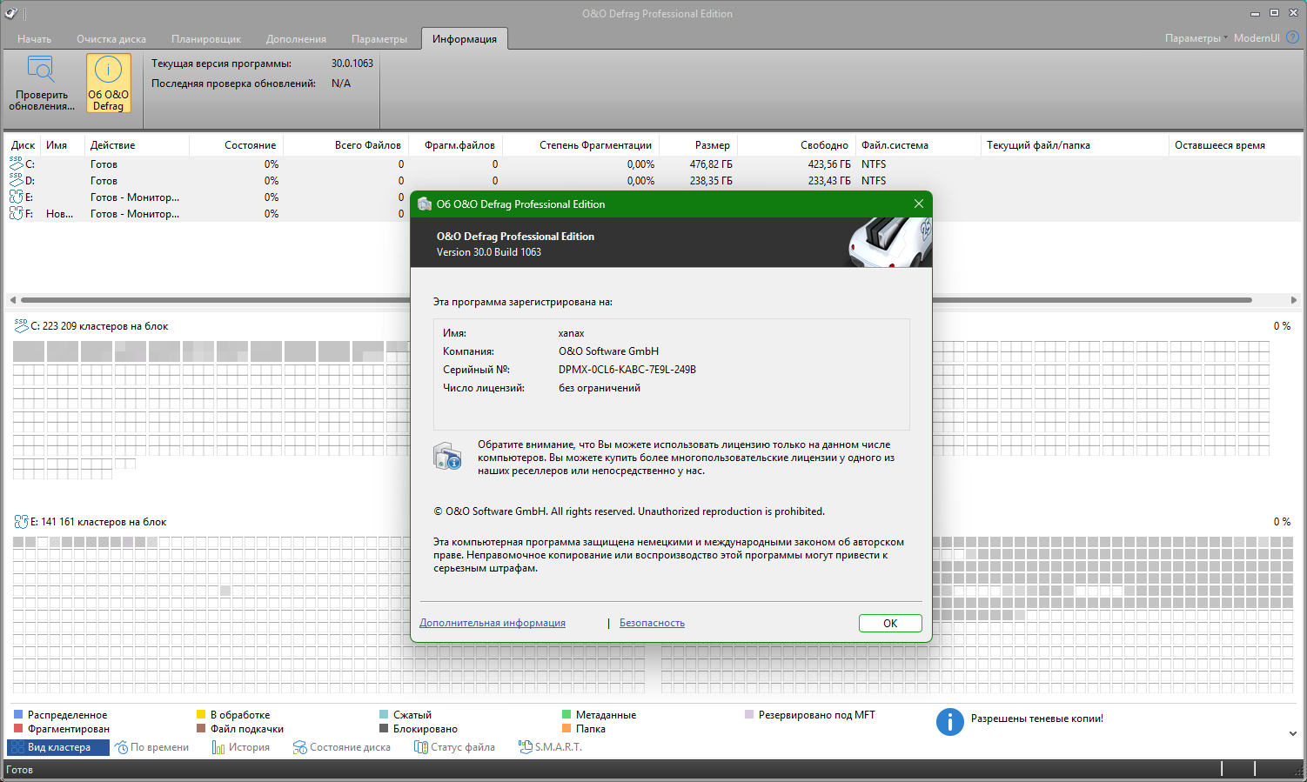The image size is (1307, 782).
Task: Click the blue info icon beside Разрешены теневые копии
Action: (950, 721)
